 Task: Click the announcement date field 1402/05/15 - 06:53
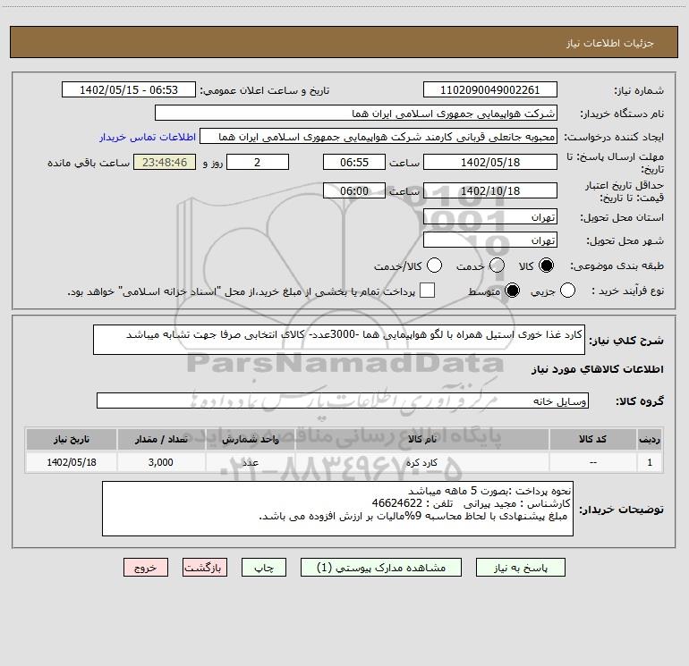[x=129, y=90]
